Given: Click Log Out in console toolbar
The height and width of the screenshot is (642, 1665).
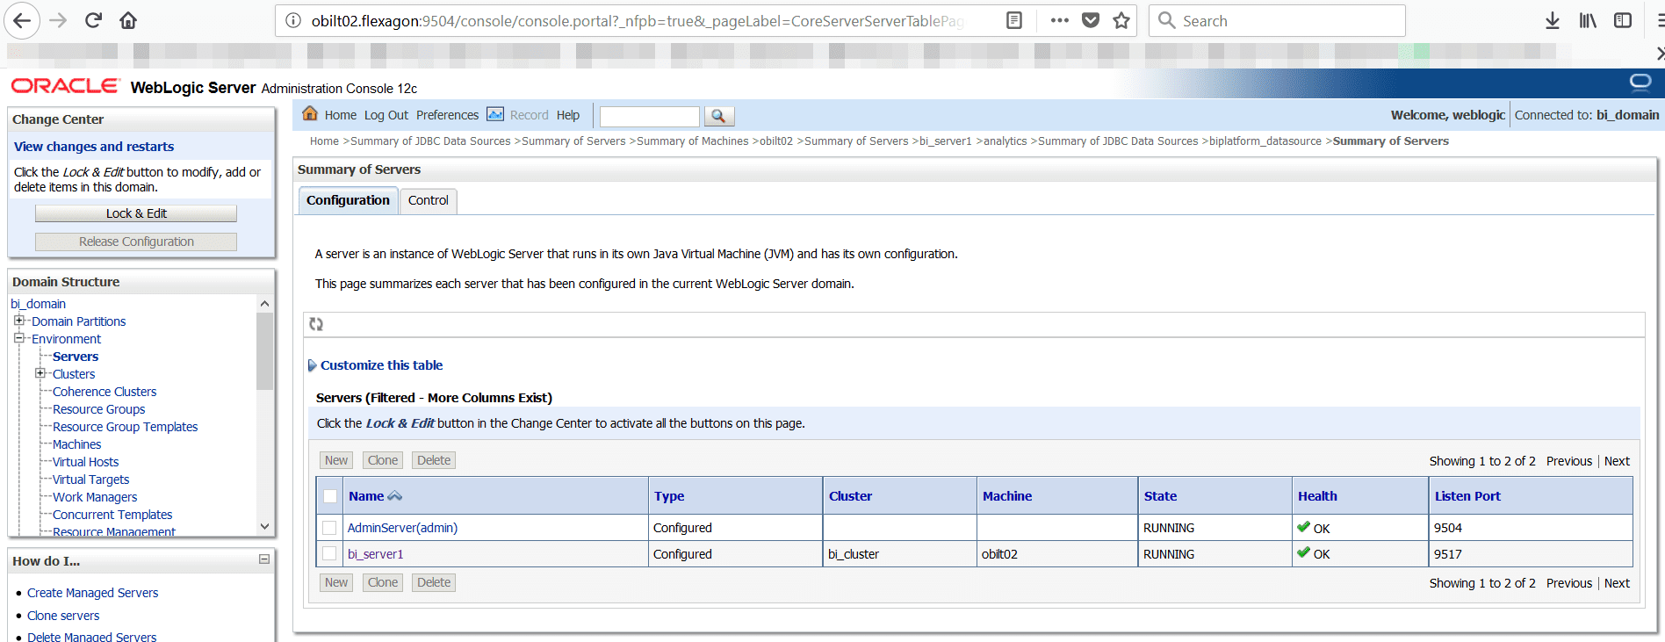Looking at the screenshot, I should coord(386,115).
